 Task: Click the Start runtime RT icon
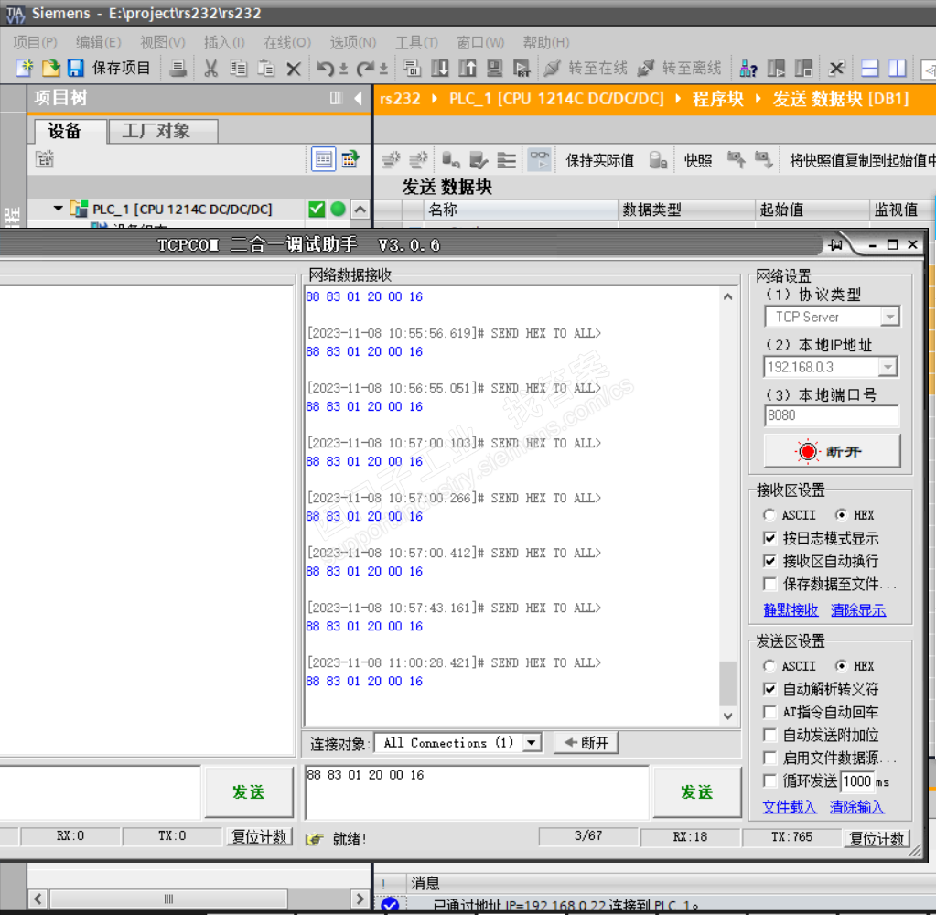[522, 68]
